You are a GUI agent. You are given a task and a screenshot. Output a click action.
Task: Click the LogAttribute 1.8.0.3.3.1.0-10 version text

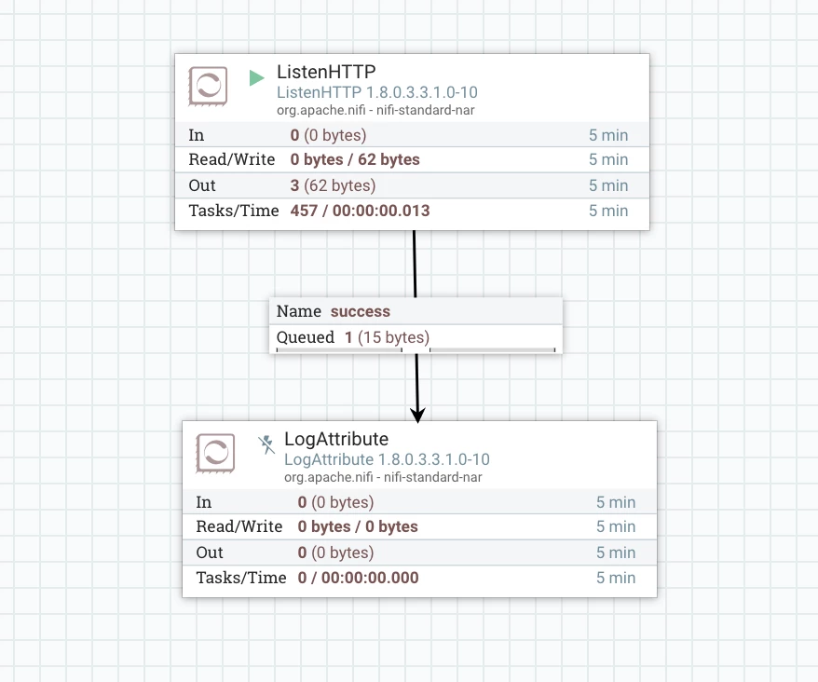point(387,459)
